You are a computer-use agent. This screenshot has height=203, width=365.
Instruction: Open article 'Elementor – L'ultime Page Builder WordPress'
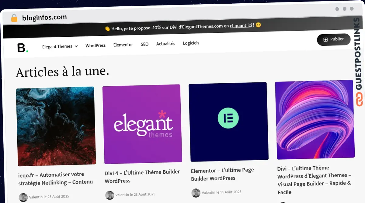tap(222, 174)
